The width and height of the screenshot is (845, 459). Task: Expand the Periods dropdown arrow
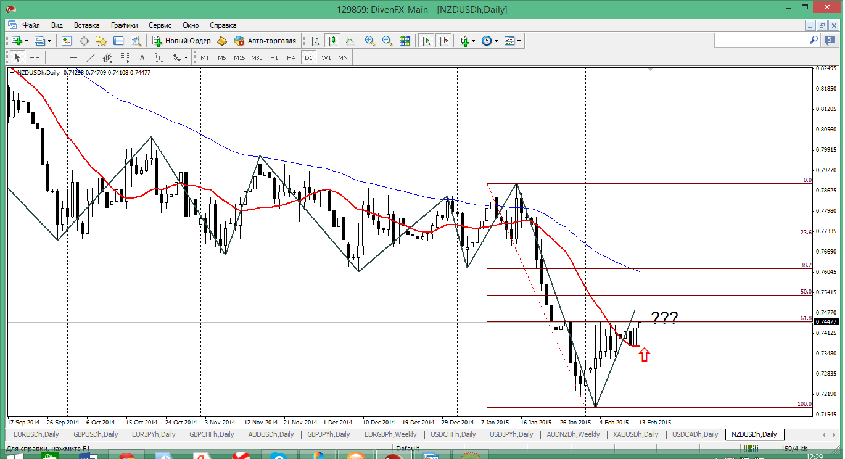[495, 41]
